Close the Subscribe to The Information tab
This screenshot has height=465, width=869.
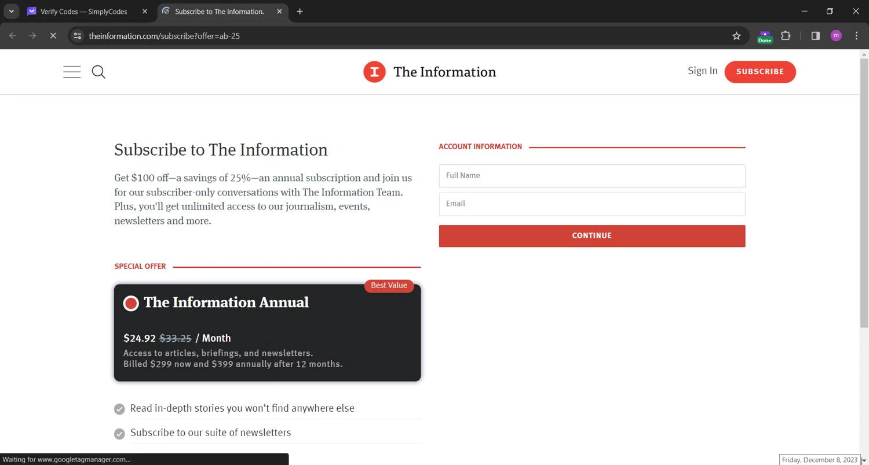[x=279, y=12]
